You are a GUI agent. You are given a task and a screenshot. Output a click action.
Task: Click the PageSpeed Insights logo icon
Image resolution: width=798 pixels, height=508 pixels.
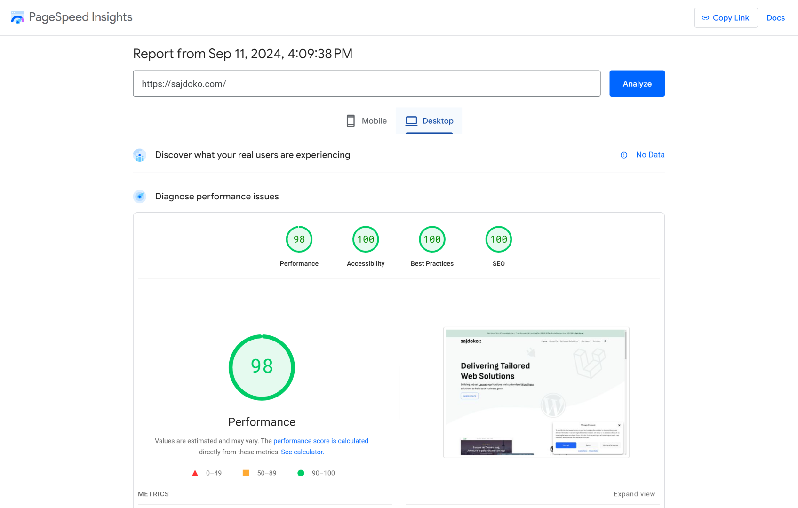[x=17, y=18]
